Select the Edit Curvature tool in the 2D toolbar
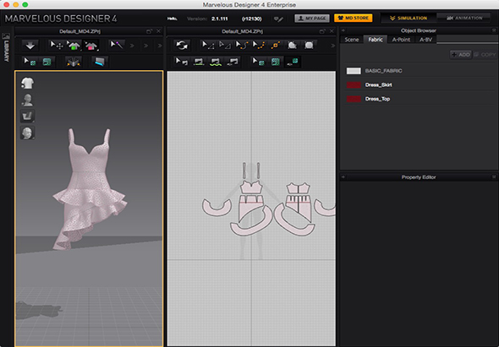 pos(242,46)
